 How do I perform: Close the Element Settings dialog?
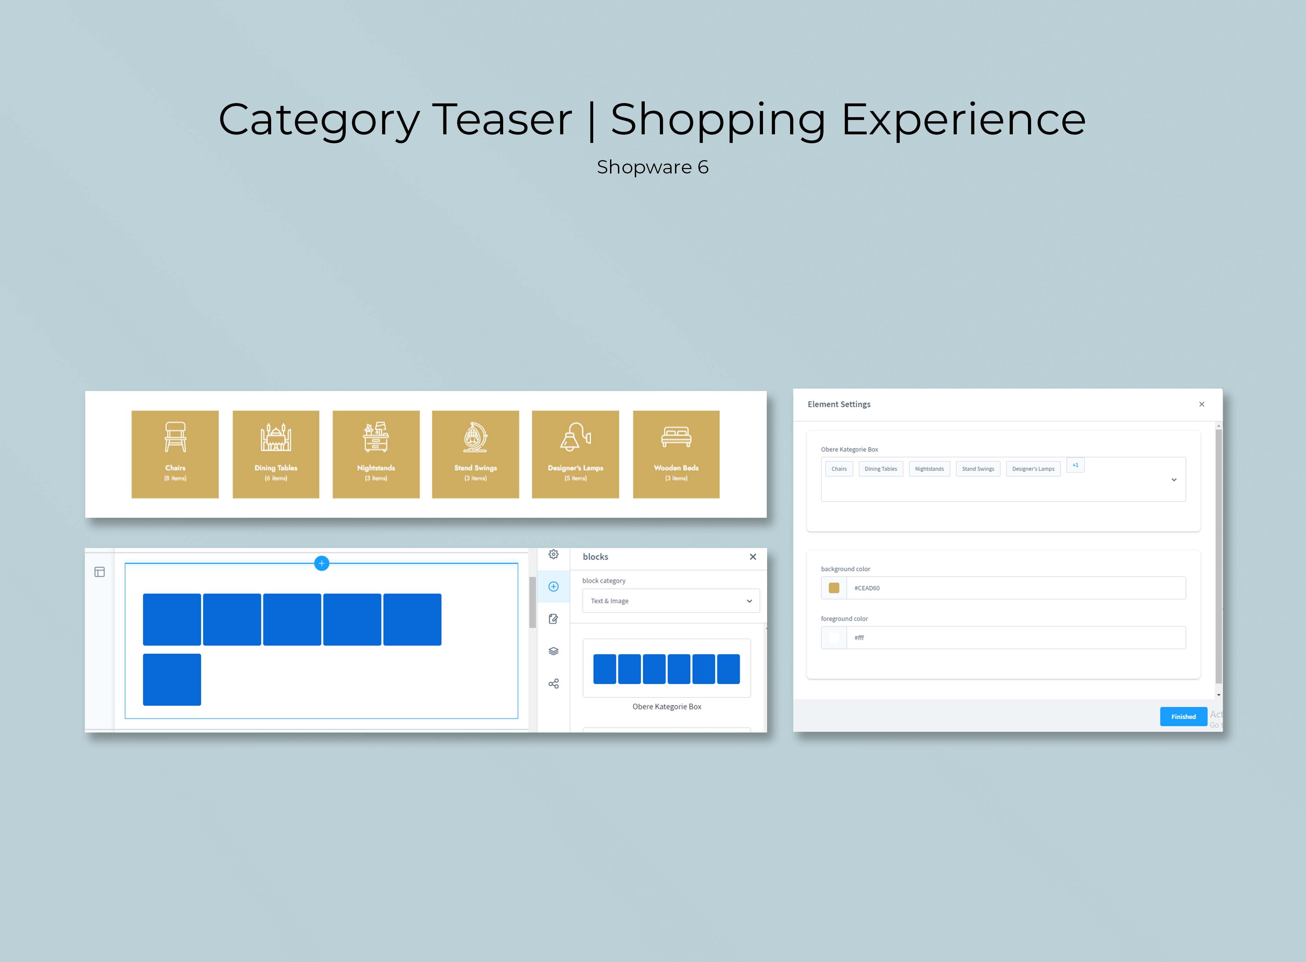(x=1202, y=404)
